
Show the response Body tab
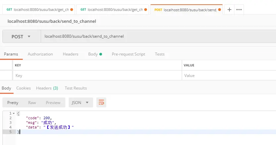coord(7,88)
